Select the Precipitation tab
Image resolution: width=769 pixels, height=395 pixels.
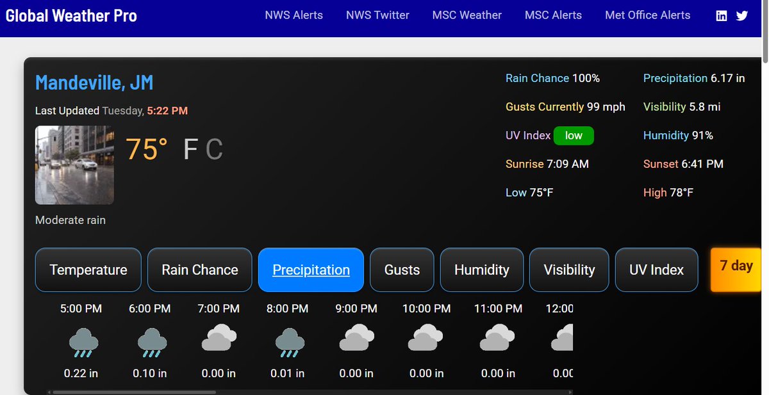pos(311,270)
